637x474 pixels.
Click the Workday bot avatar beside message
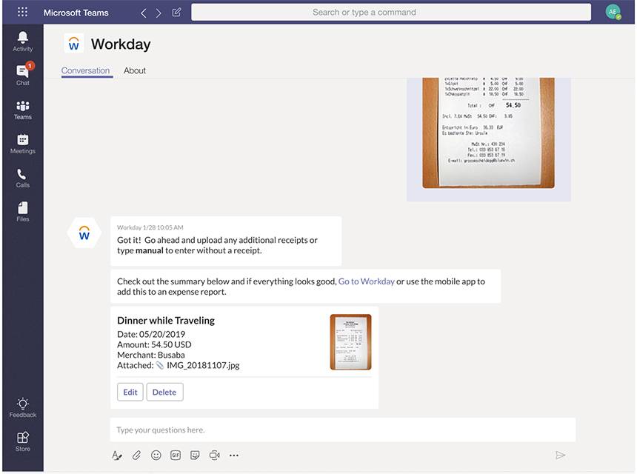[x=84, y=233]
